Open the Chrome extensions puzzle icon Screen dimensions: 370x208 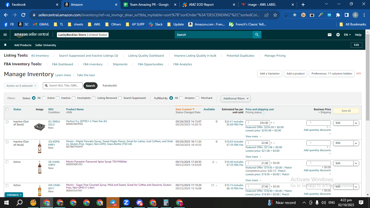[338, 15]
